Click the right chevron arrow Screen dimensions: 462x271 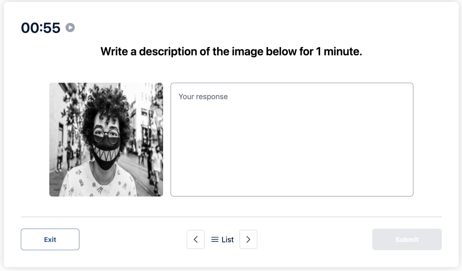click(248, 239)
